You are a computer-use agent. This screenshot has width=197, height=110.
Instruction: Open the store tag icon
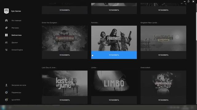(6, 28)
